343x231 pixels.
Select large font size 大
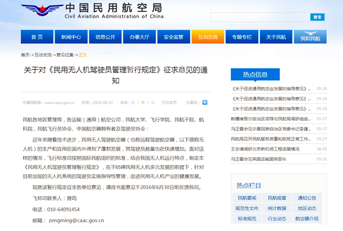pos(133,102)
